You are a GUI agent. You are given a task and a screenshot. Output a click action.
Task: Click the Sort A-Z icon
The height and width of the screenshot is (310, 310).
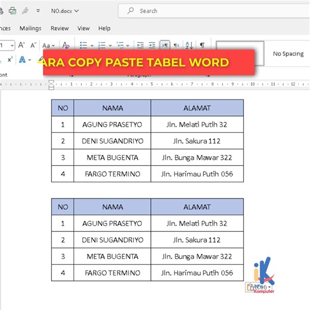click(189, 45)
